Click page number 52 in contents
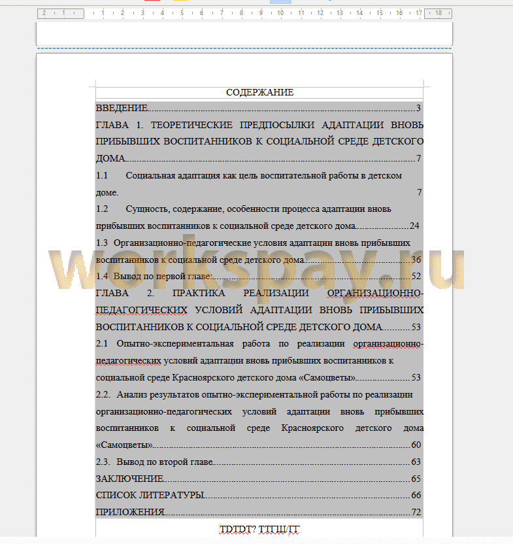This screenshot has height=544, width=513. point(416,276)
